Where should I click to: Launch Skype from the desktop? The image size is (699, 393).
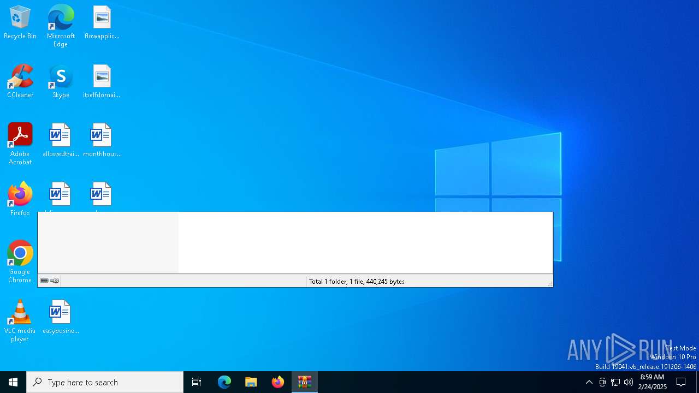pos(61,81)
